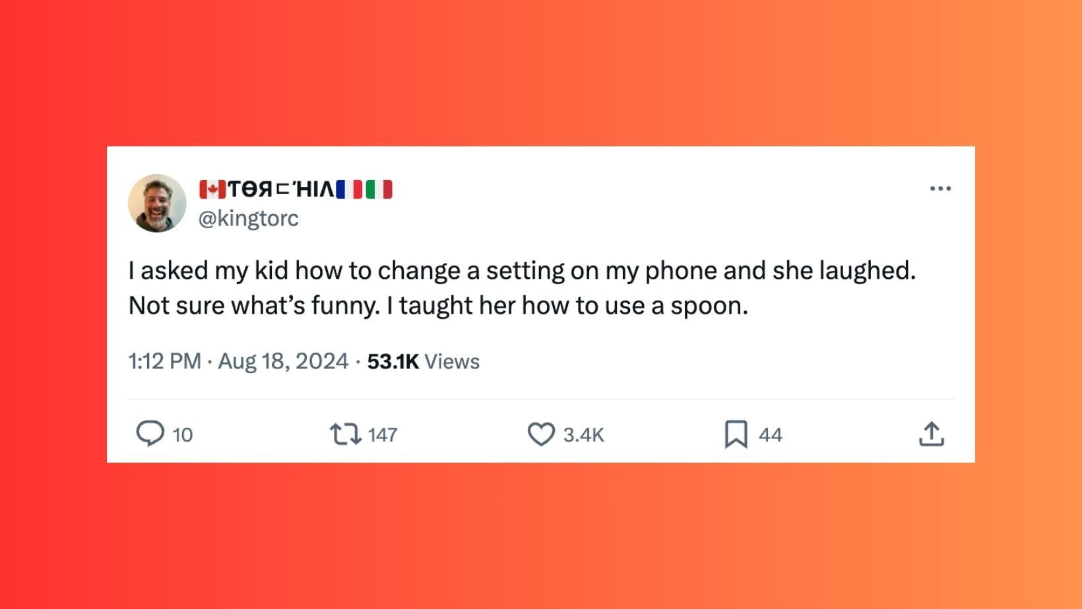This screenshot has height=609, width=1082.
Task: Click the 44 bookmarks count
Action: [x=771, y=435]
